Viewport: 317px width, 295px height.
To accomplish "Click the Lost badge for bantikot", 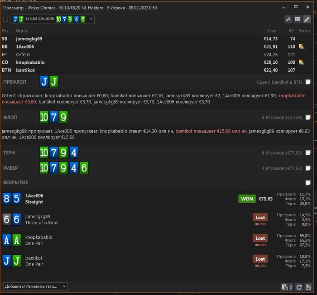I will tap(260, 259).
